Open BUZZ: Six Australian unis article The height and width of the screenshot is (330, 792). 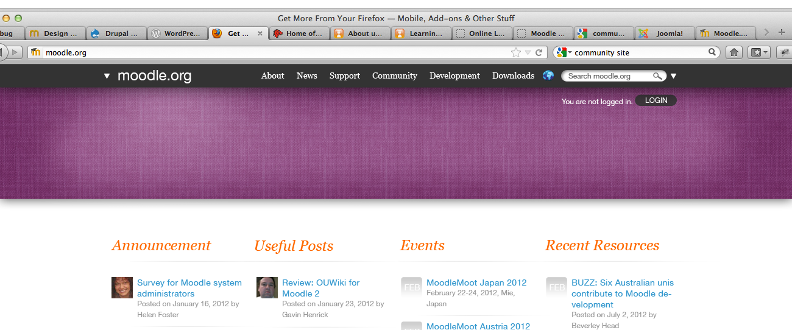click(623, 293)
